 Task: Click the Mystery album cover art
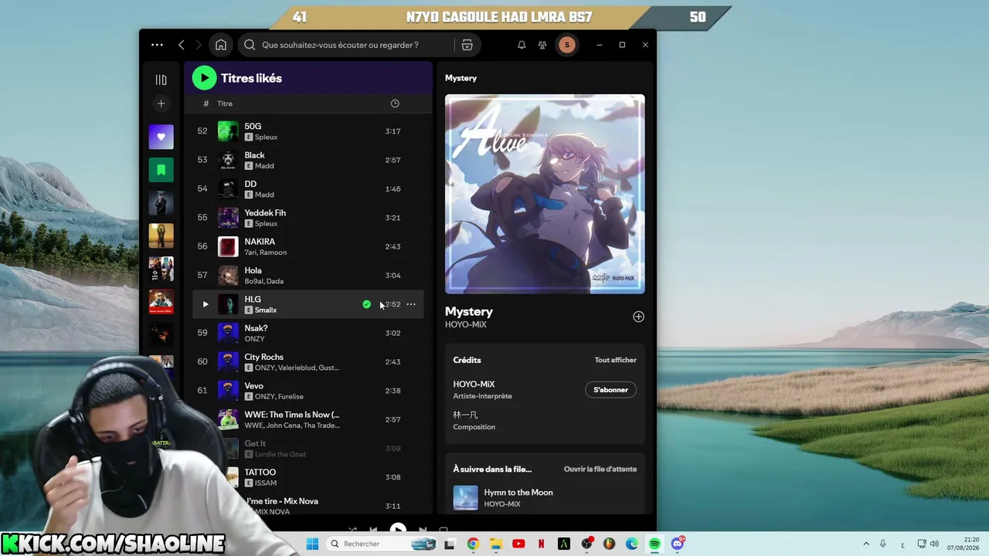coord(545,194)
